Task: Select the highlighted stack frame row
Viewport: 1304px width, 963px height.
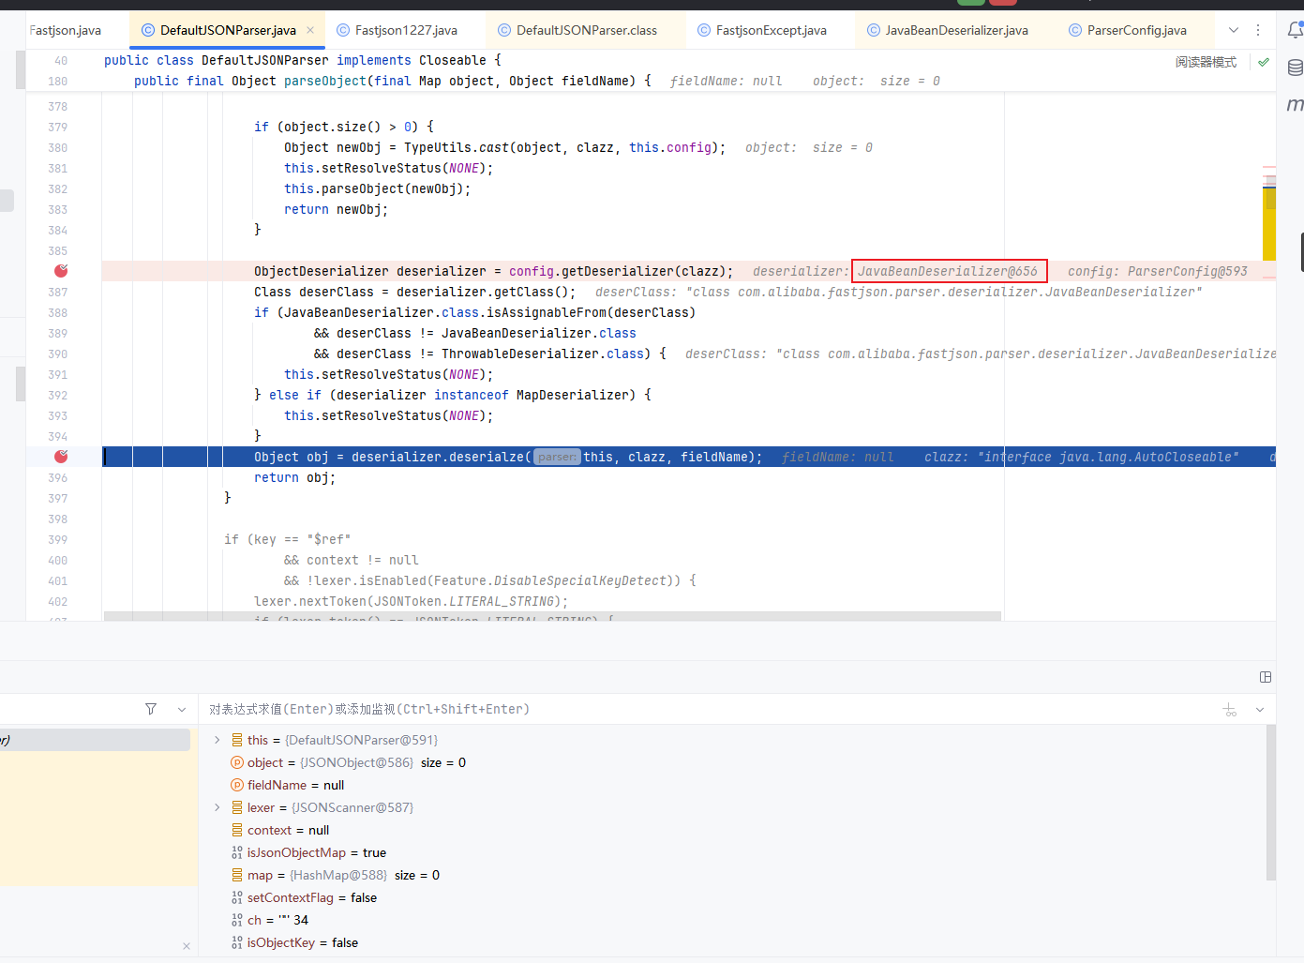Action: 95,740
